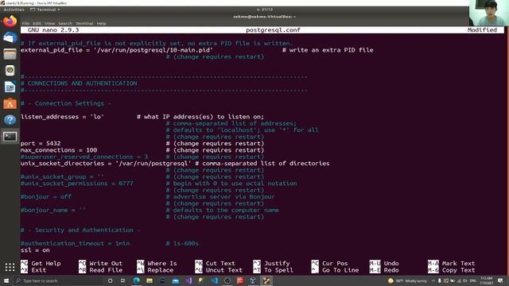Image resolution: width=509 pixels, height=286 pixels.
Task: Click the Modified status in nano header
Action: [x=482, y=30]
